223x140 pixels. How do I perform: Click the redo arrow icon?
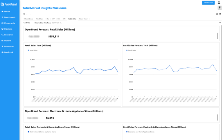tap(30, 14)
